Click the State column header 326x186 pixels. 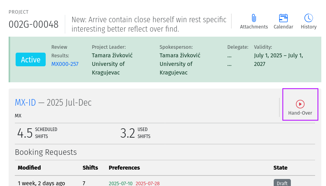[280, 168]
